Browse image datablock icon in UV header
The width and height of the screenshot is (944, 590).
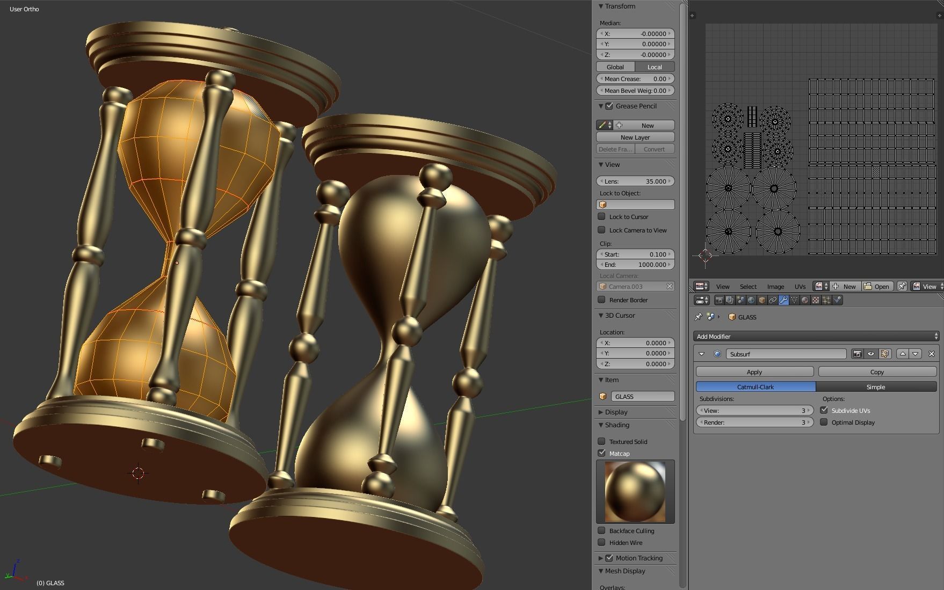coord(821,286)
